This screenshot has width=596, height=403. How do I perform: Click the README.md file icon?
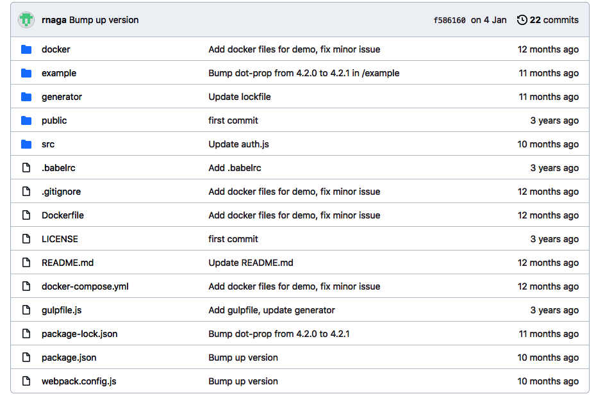pyautogui.click(x=26, y=263)
